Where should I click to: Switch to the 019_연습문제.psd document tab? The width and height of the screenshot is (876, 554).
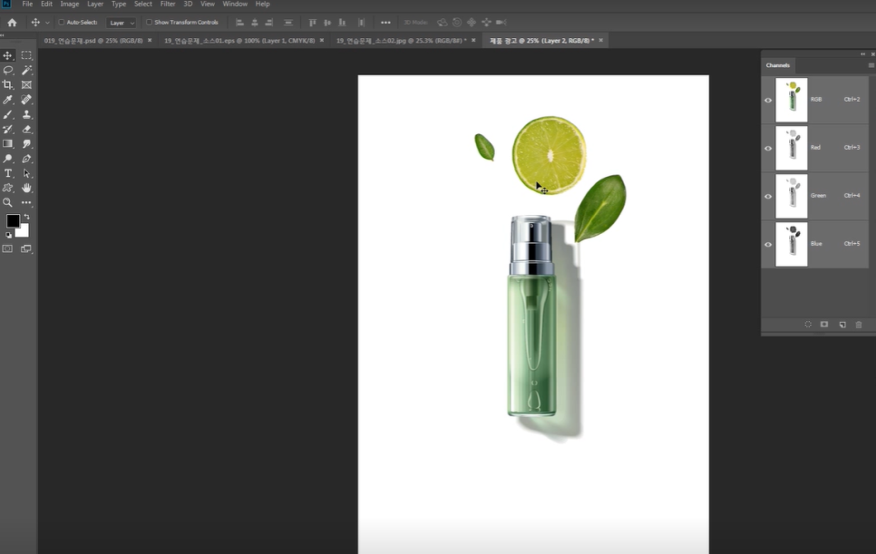[93, 41]
